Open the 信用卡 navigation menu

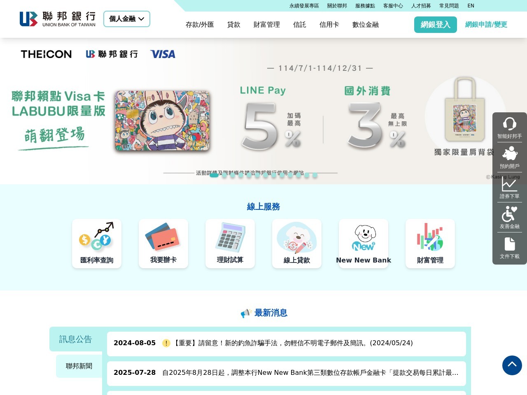[x=329, y=25]
